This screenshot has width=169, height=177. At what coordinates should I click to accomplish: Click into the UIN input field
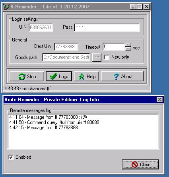pyautogui.click(x=41, y=28)
